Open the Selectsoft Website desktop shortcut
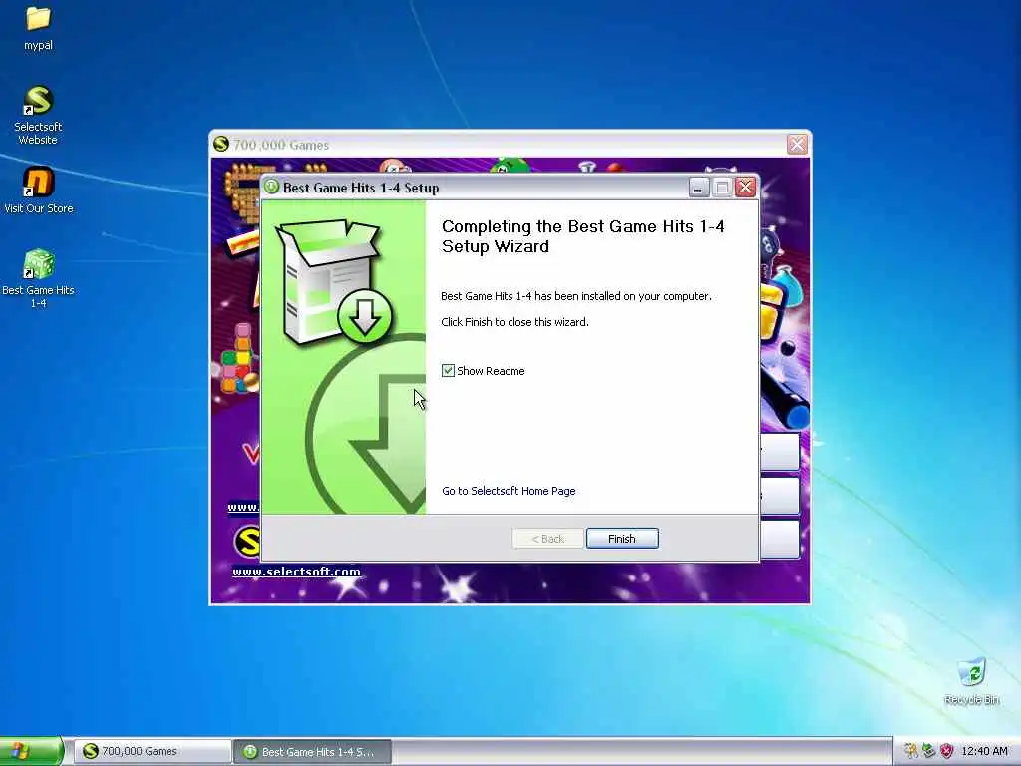 tap(38, 115)
